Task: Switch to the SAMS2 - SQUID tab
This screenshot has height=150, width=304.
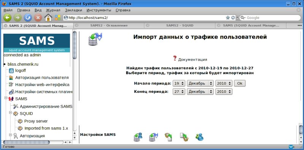Action: pyautogui.click(x=180, y=25)
